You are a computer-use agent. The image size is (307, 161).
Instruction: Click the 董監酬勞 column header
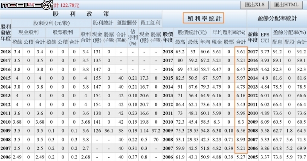tap(127, 23)
